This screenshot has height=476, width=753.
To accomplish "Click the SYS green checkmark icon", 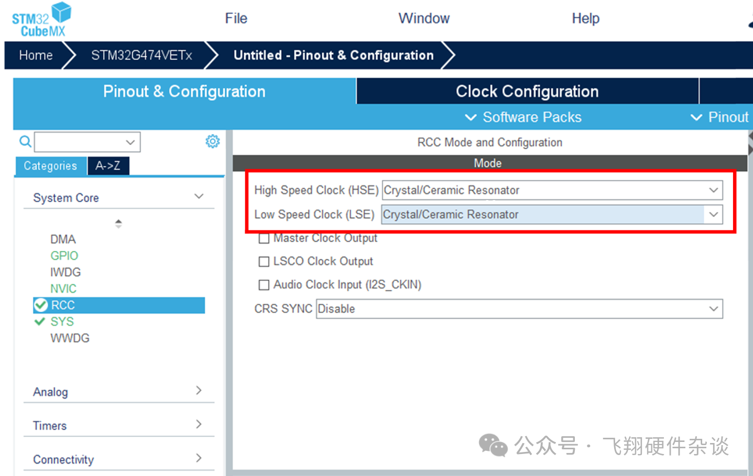I will click(x=40, y=322).
